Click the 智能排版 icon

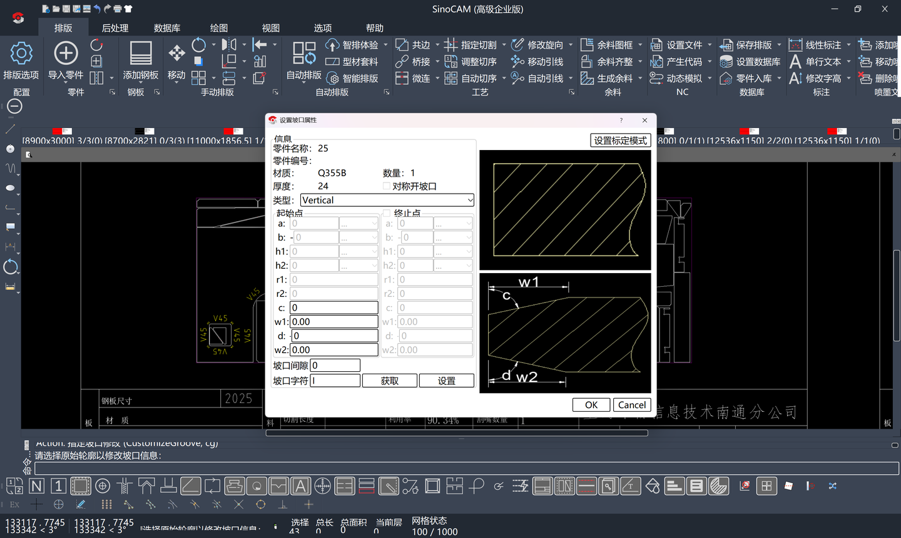tap(333, 79)
